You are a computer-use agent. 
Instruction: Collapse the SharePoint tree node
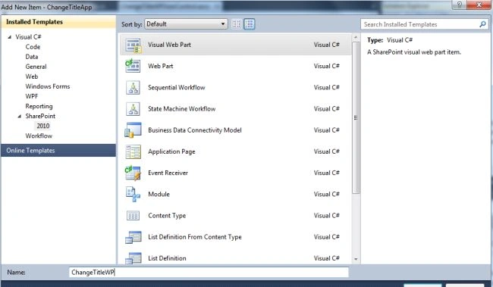pos(20,116)
